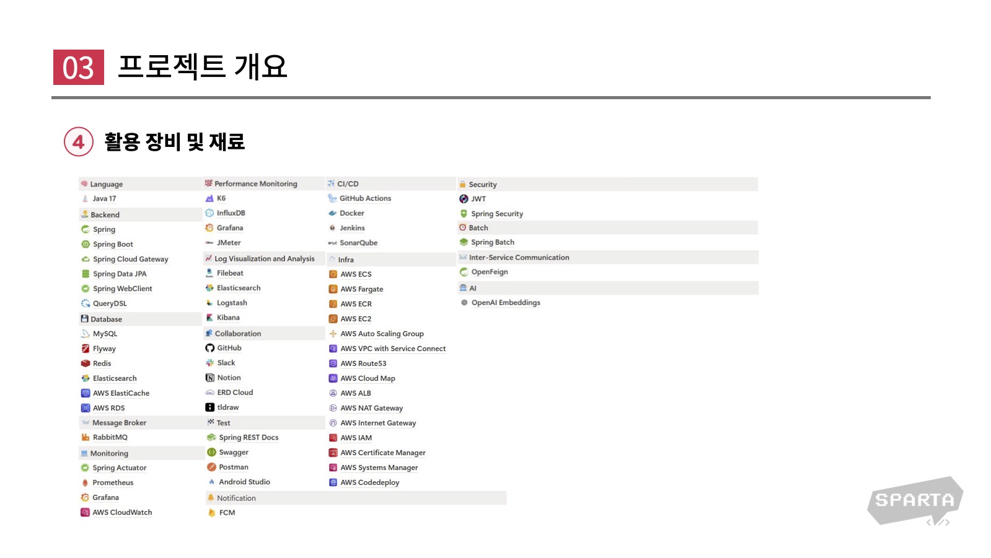Click the GitHub Actions icon
Screen dimensions: 991x558
pyautogui.click(x=332, y=198)
